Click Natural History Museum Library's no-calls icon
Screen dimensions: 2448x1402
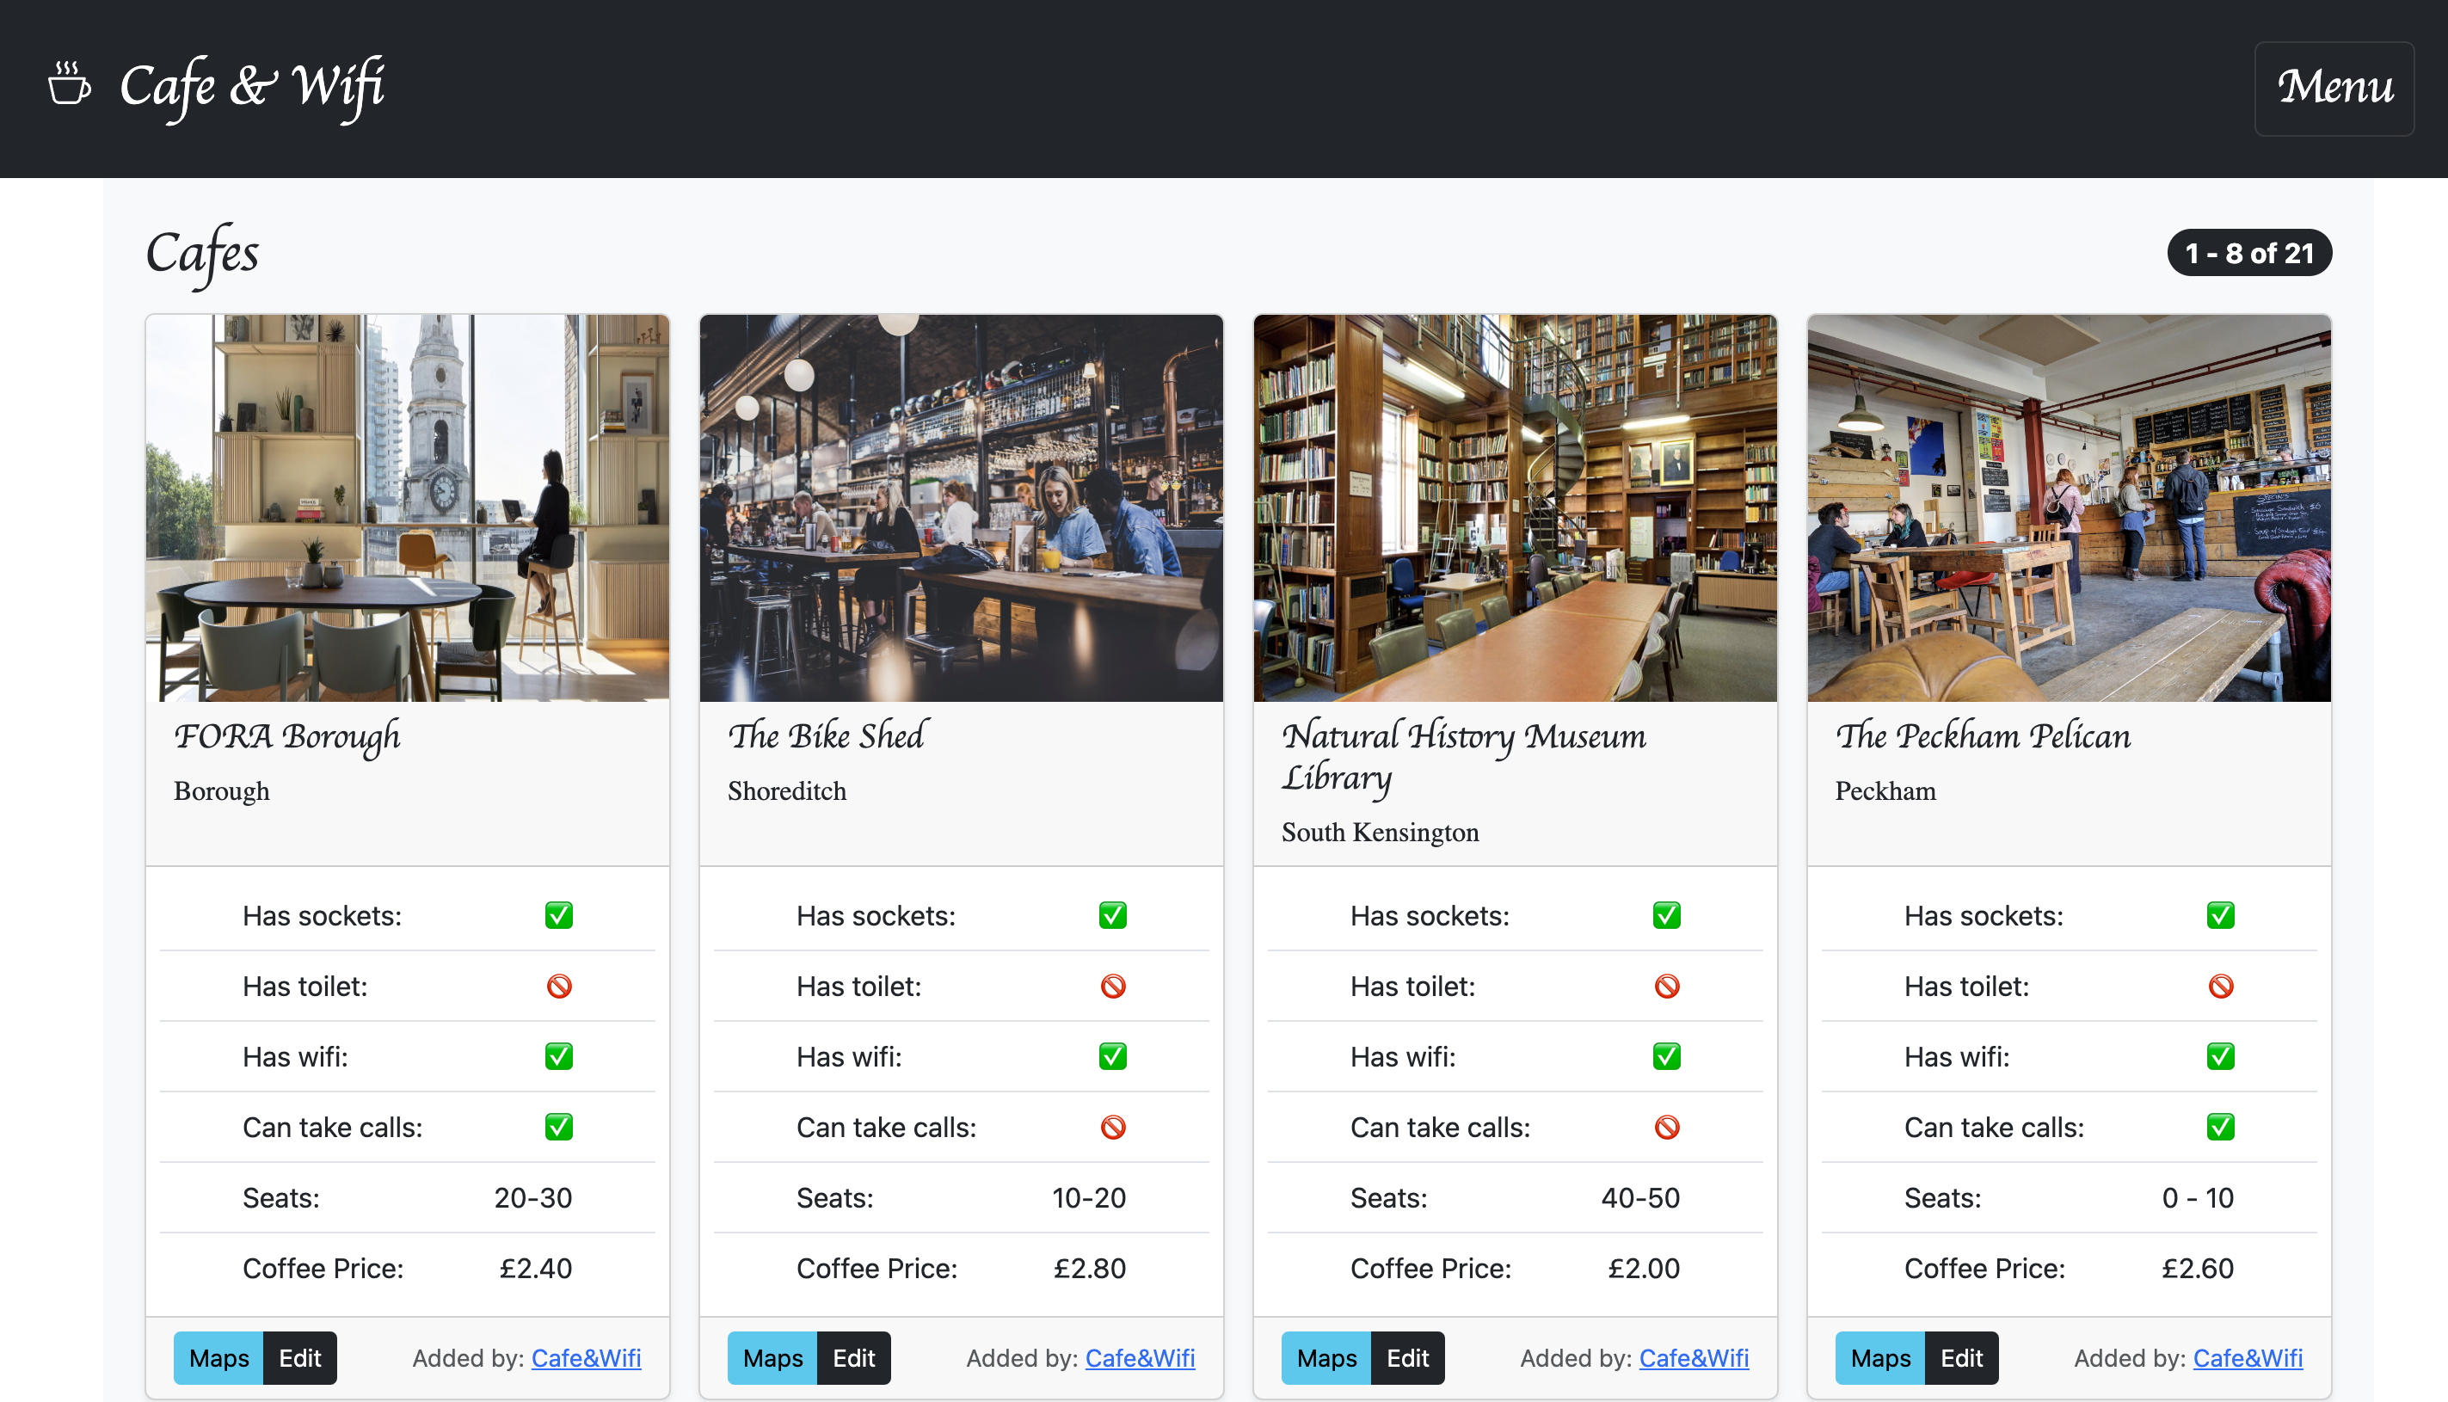click(x=1666, y=1127)
